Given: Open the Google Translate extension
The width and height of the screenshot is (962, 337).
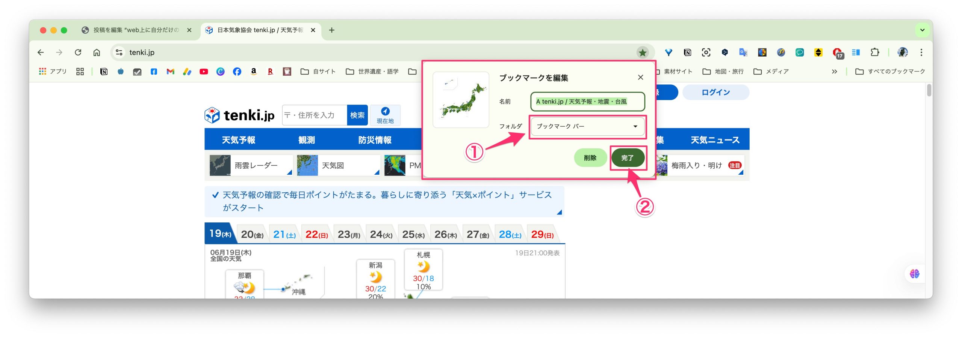Looking at the screenshot, I should [x=743, y=52].
